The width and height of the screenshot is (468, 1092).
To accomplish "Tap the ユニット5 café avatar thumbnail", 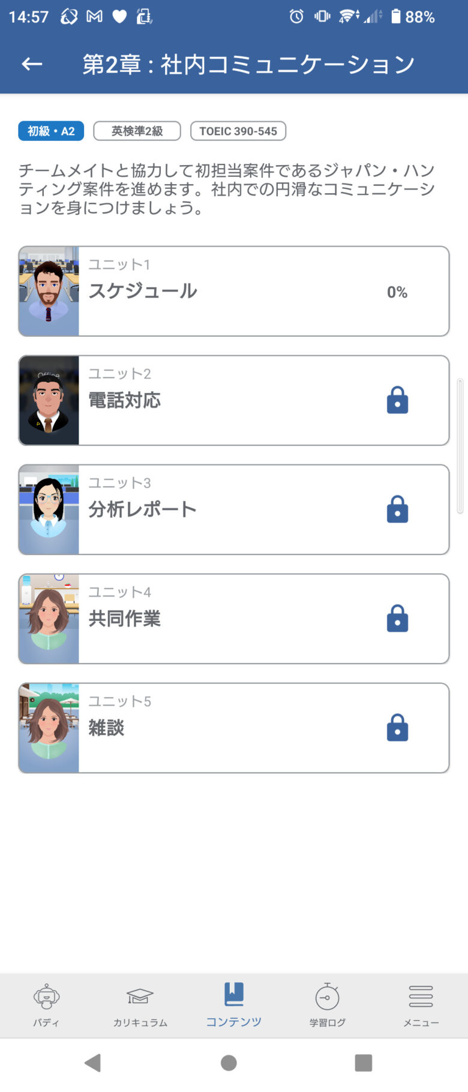I will [49, 728].
